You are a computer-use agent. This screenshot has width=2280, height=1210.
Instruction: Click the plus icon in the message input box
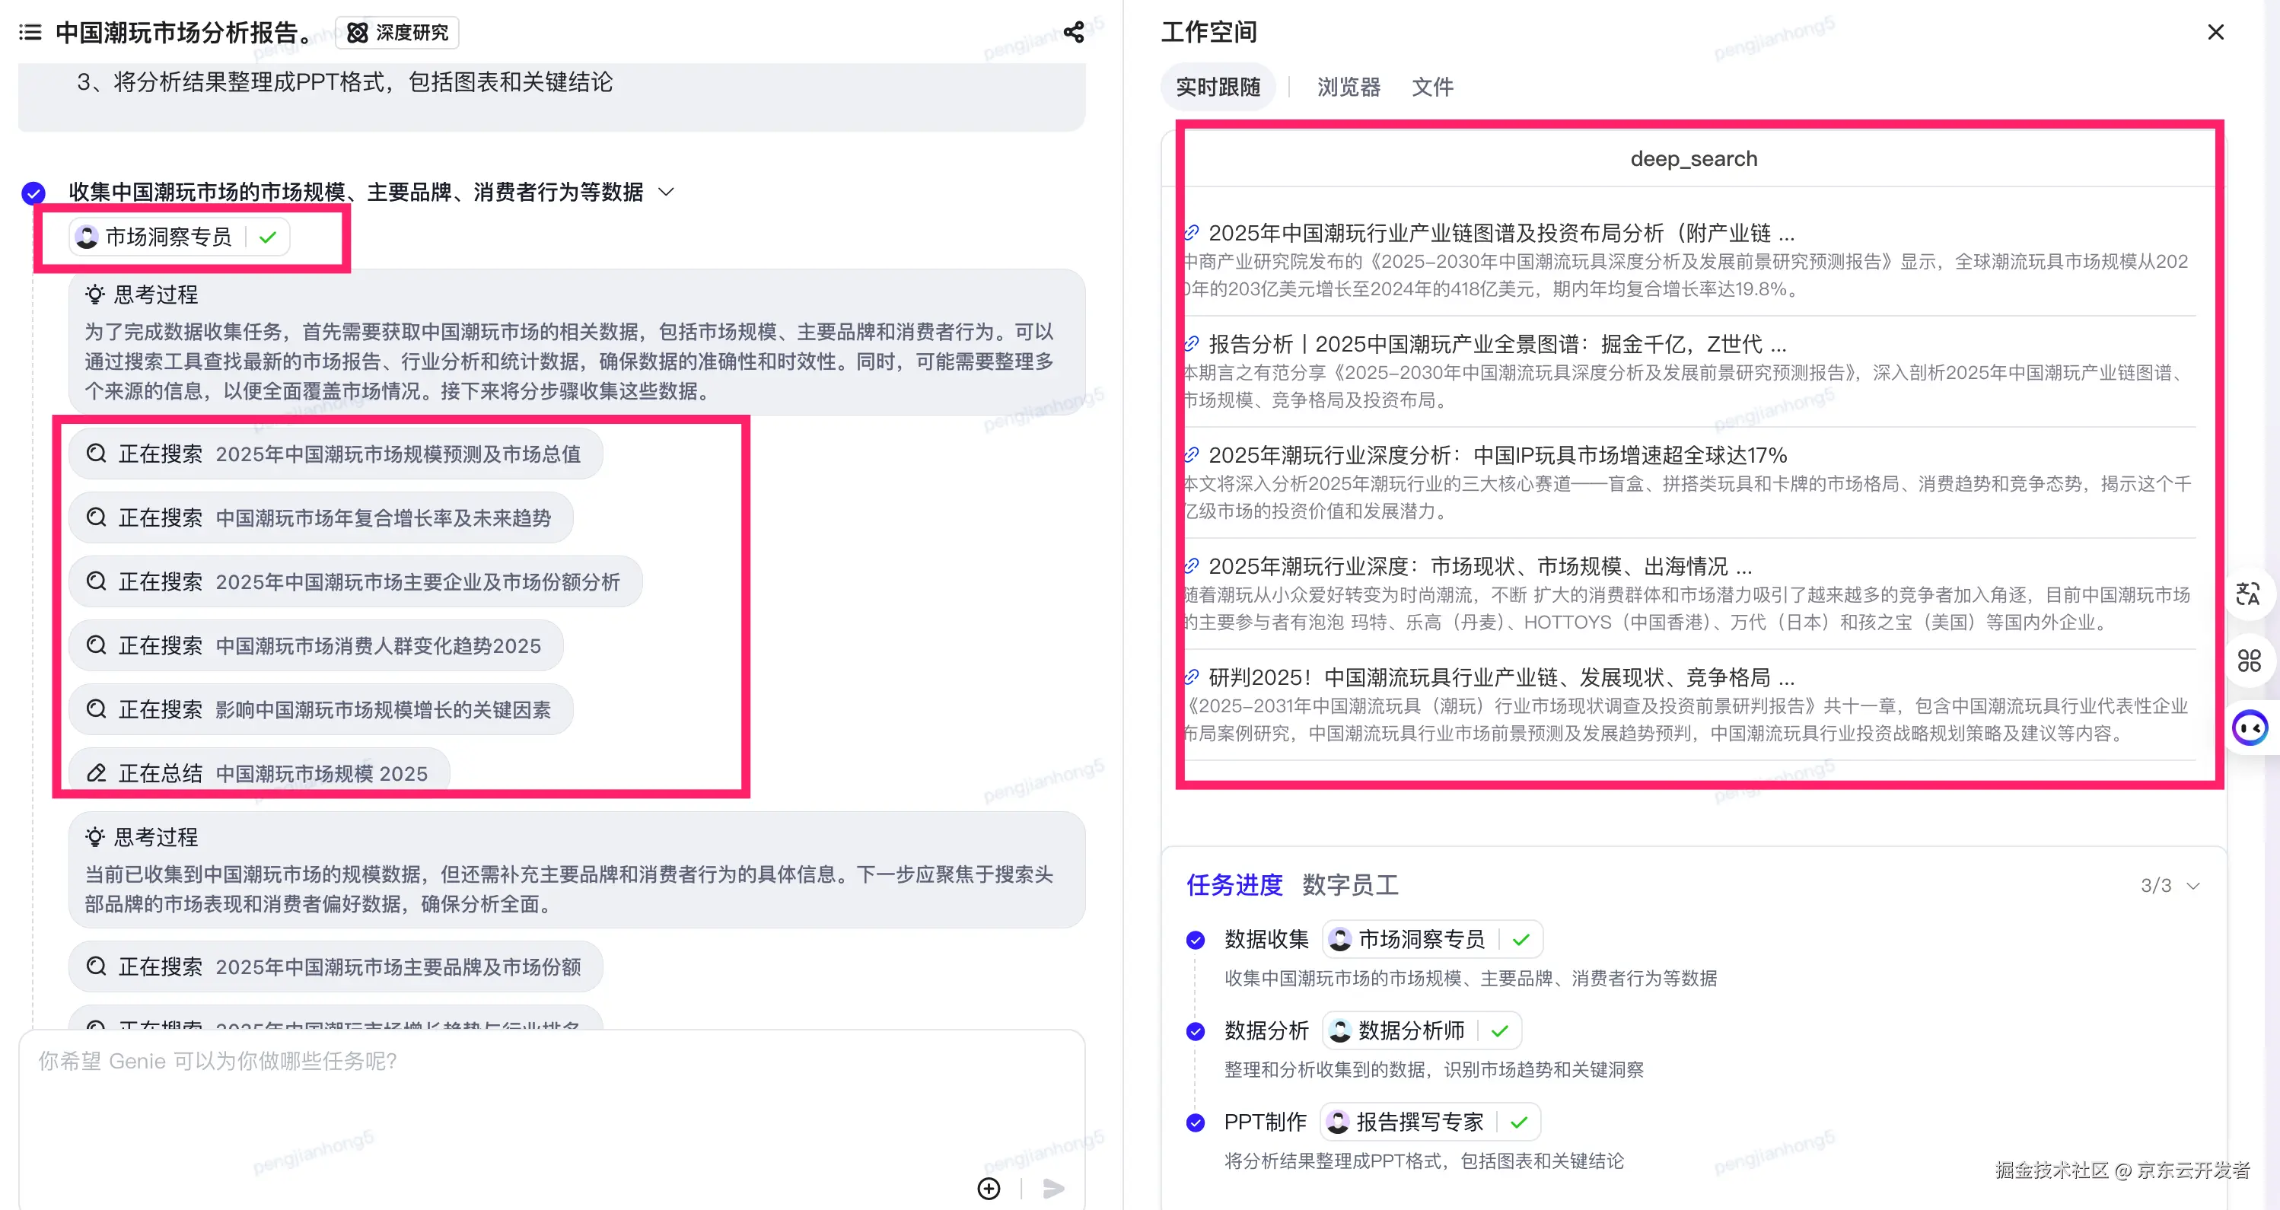click(x=989, y=1189)
